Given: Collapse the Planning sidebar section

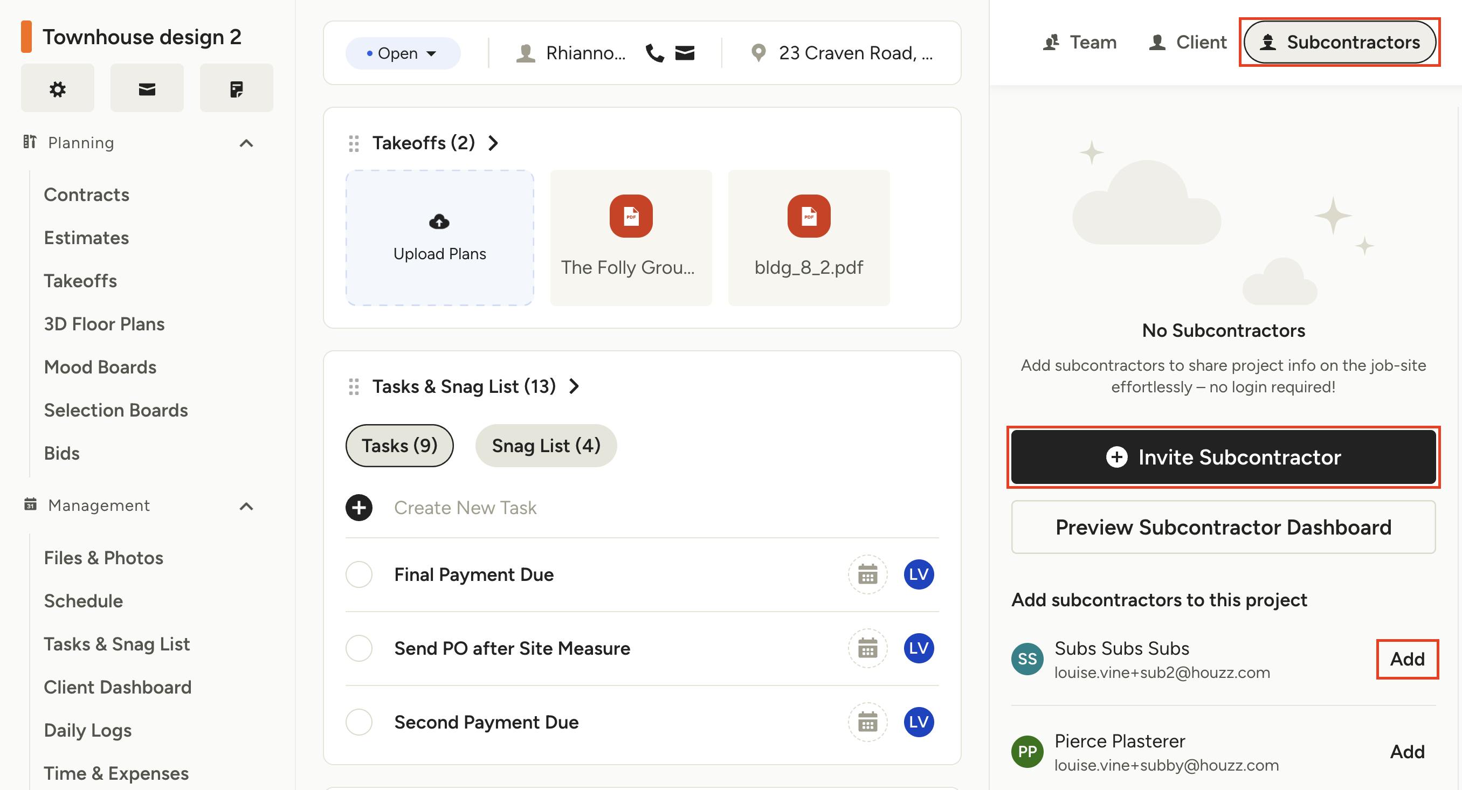Looking at the screenshot, I should [246, 143].
